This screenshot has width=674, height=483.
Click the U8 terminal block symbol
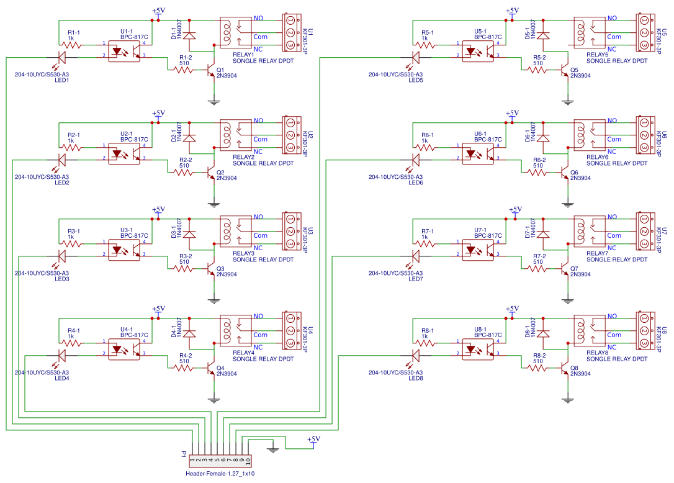click(x=645, y=330)
